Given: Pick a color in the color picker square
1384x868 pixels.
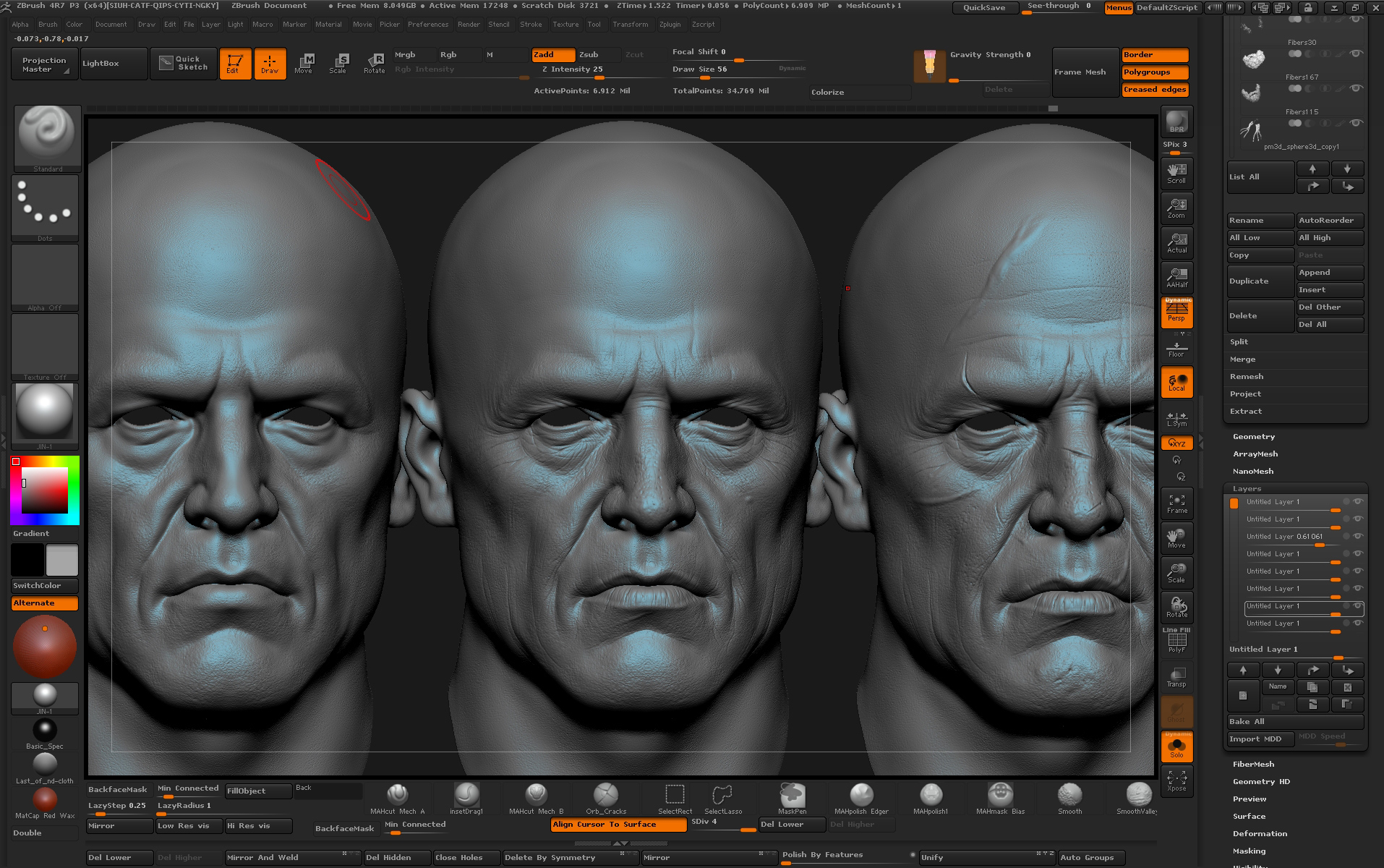Looking at the screenshot, I should tap(45, 490).
